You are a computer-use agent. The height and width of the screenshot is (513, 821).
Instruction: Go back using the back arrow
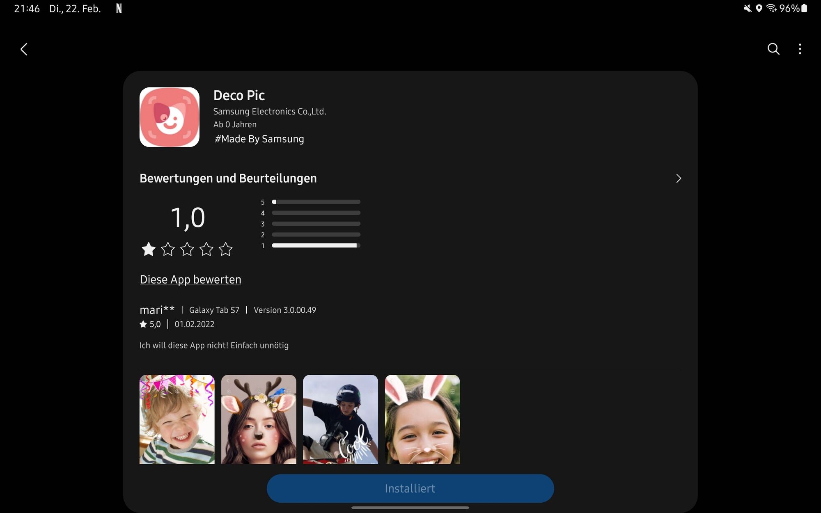click(x=24, y=49)
